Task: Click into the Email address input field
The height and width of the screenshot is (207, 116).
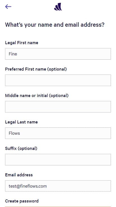Action: [58, 186]
